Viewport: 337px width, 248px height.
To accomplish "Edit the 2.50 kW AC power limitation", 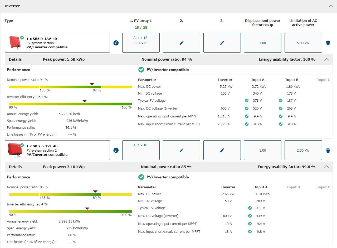I will click(303, 150).
